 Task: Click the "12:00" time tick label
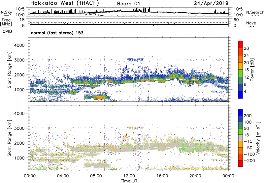tap(129, 176)
